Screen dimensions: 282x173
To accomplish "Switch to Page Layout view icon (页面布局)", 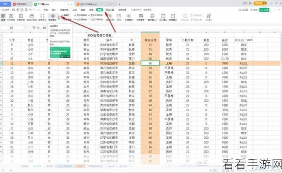I will (x=21, y=17).
